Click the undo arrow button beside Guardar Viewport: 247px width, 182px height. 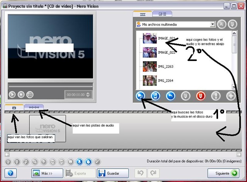point(140,173)
